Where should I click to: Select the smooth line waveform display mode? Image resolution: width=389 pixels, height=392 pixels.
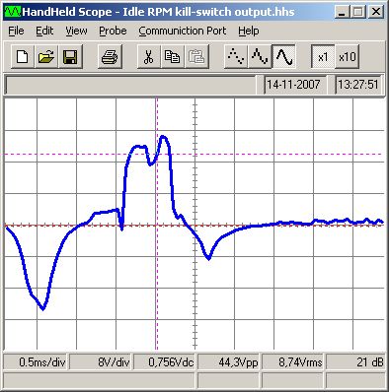(284, 57)
